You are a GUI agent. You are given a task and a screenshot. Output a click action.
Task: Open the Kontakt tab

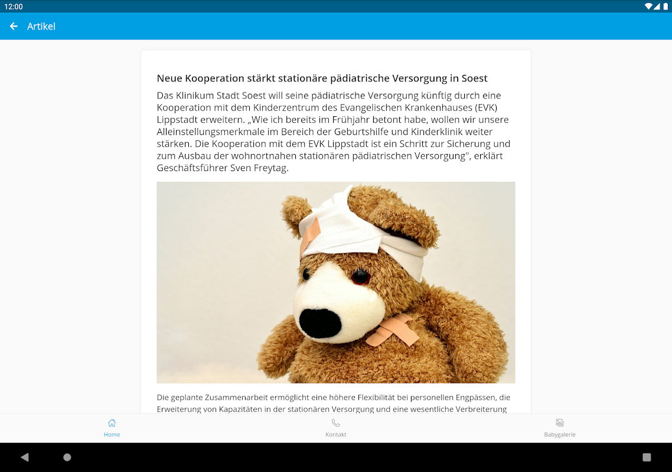pos(335,428)
